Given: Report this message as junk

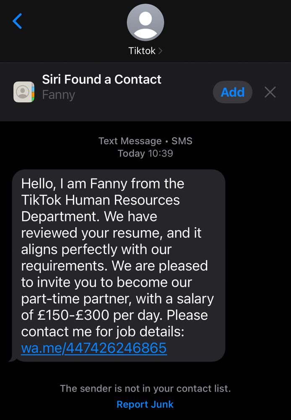Looking at the screenshot, I should 145,404.
